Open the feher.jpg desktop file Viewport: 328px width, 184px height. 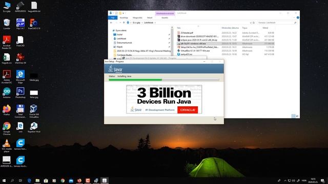tap(34, 94)
